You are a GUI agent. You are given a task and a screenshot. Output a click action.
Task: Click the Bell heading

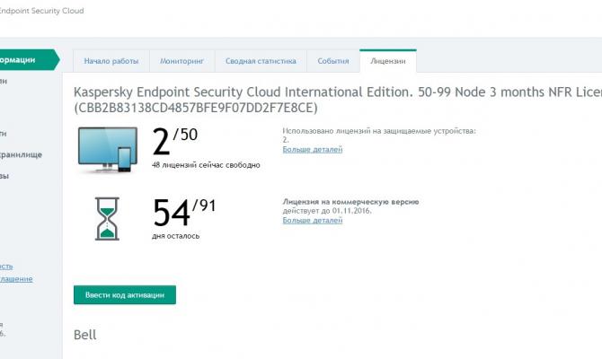pos(84,335)
